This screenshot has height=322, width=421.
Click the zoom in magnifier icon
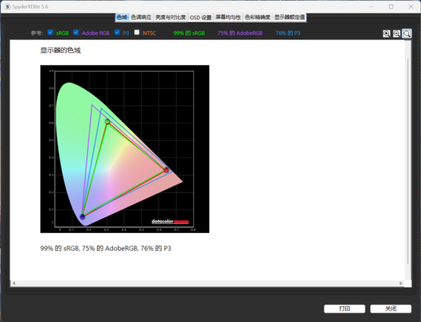(386, 33)
